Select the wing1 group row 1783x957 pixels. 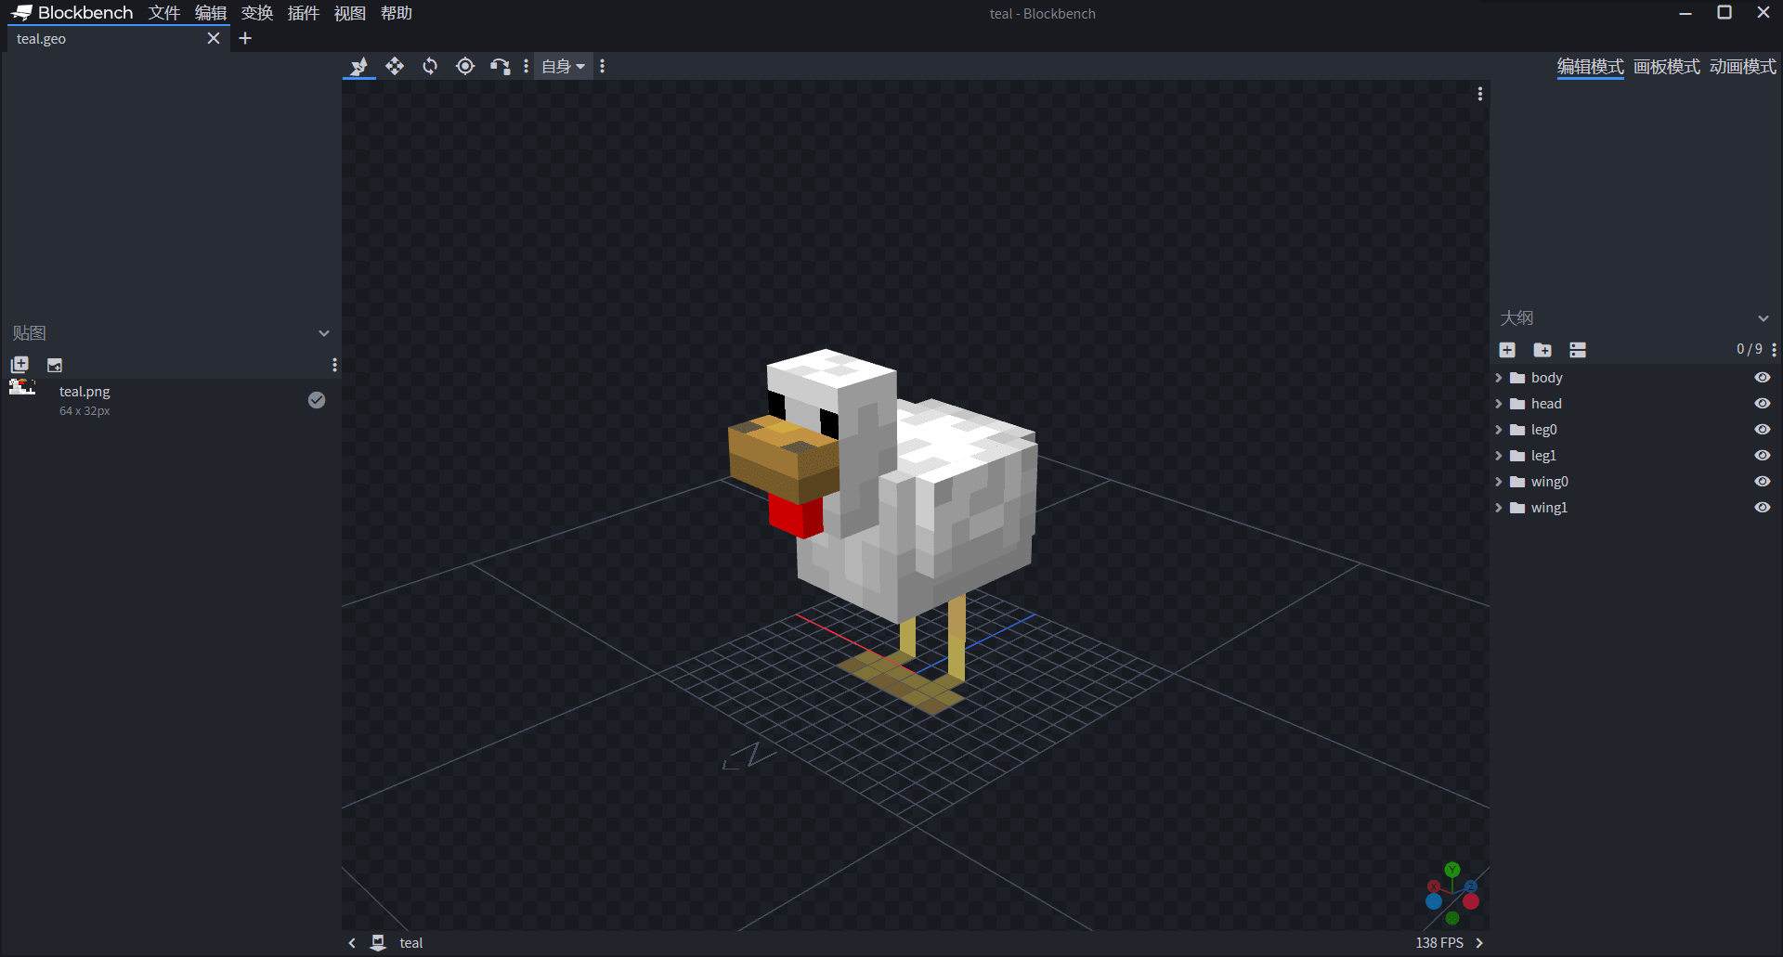[x=1634, y=508]
